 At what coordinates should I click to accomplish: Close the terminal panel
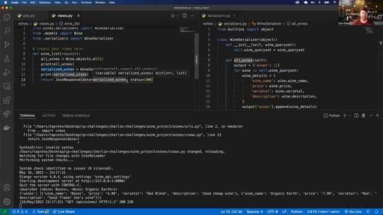pyautogui.click(x=378, y=115)
